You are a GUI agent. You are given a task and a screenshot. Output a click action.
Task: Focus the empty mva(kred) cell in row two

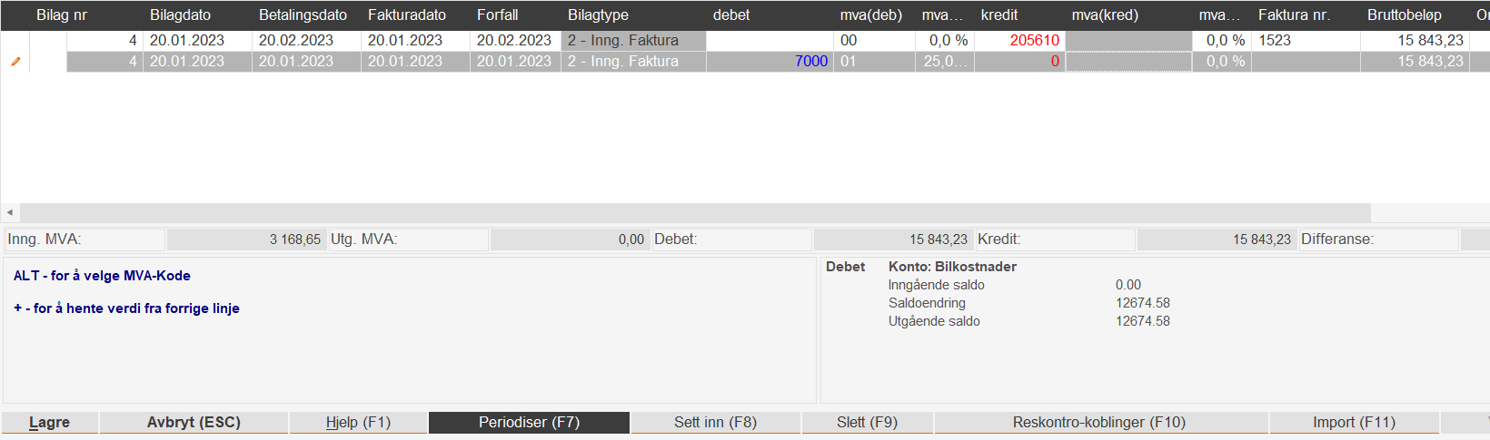point(1127,62)
